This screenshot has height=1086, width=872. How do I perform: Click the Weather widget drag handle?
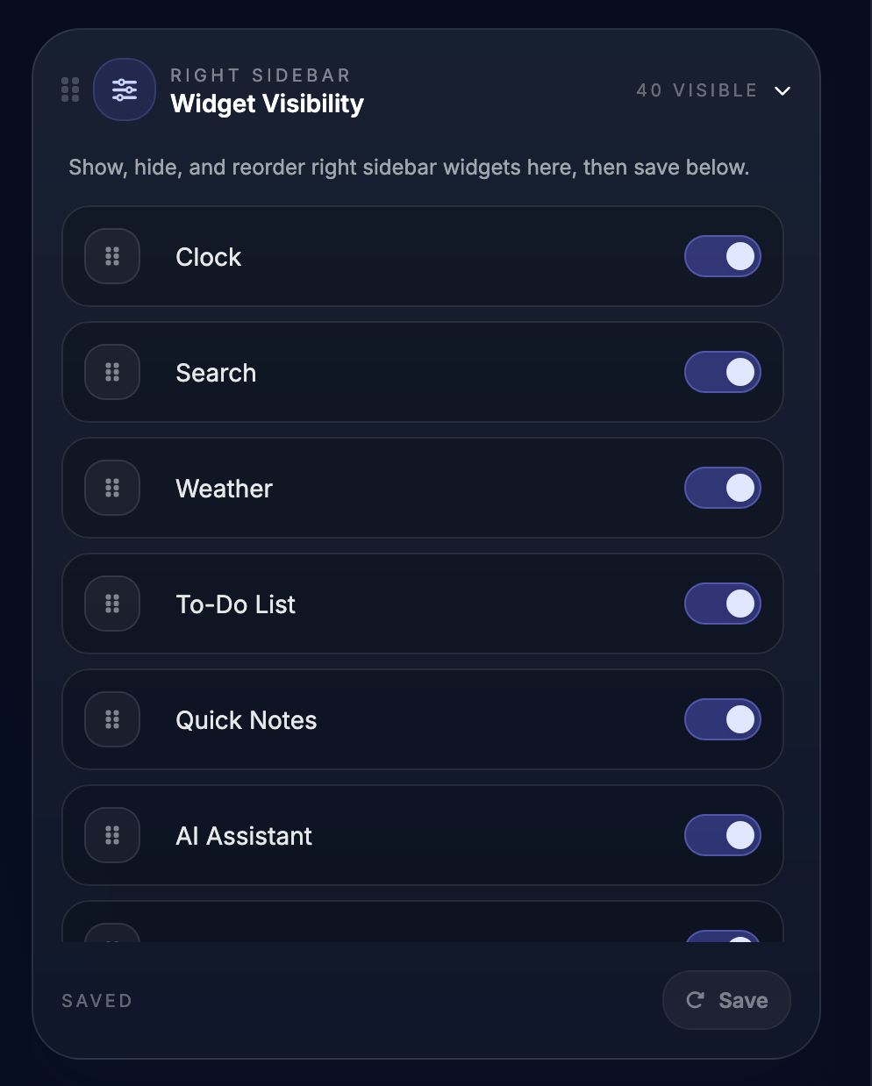(x=111, y=488)
